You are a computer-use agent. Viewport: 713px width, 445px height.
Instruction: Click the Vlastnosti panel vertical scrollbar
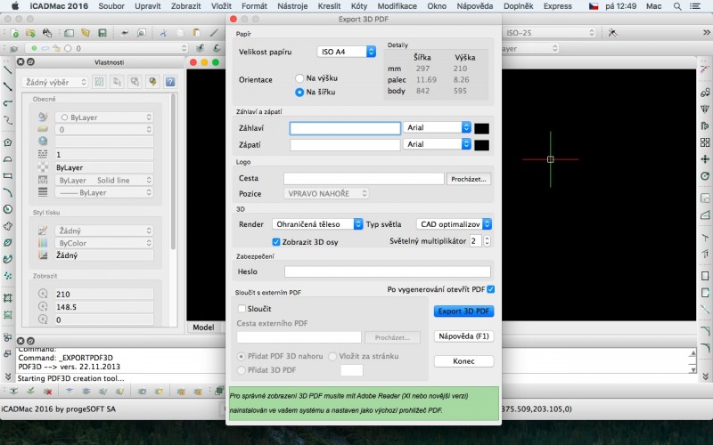[x=173, y=173]
